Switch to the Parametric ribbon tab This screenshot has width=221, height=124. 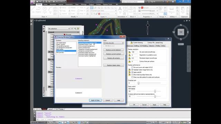[x=69, y=4]
